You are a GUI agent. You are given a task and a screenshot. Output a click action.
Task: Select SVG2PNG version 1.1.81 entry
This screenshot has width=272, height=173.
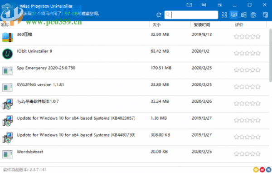pyautogui.click(x=135, y=87)
